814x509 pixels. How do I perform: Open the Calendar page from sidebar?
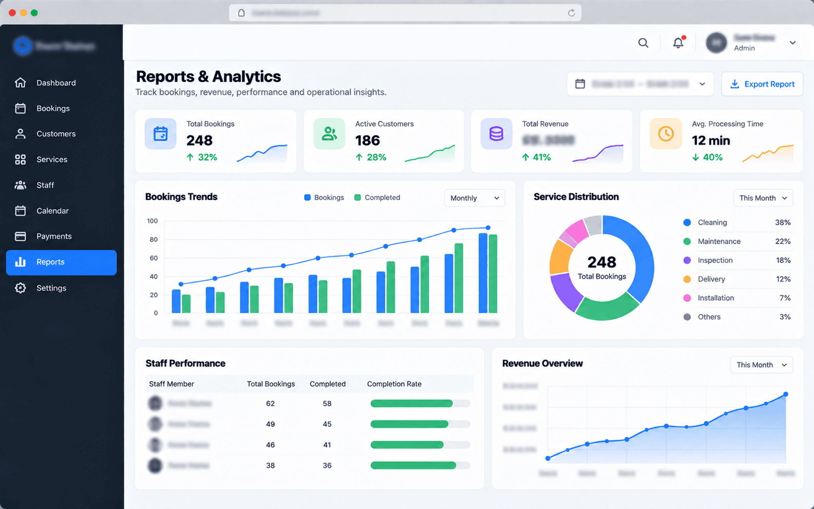pos(62,211)
